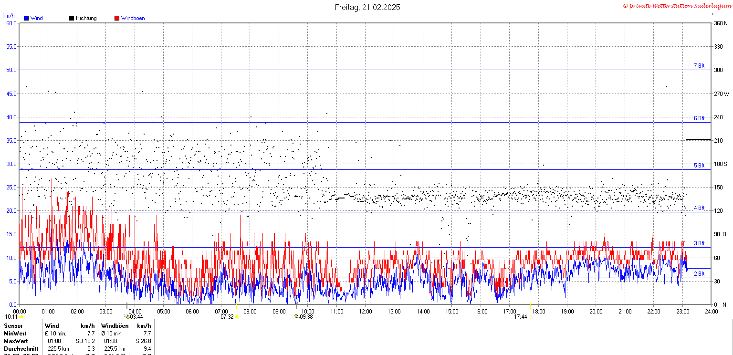
Task: Click the 07:32 sunrise time
Action: [227, 317]
